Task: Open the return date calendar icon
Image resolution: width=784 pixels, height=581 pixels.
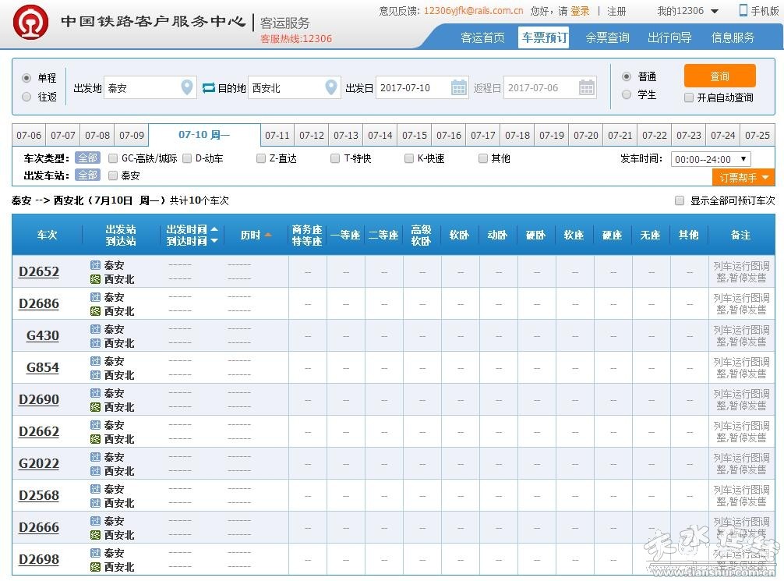Action: pos(587,88)
